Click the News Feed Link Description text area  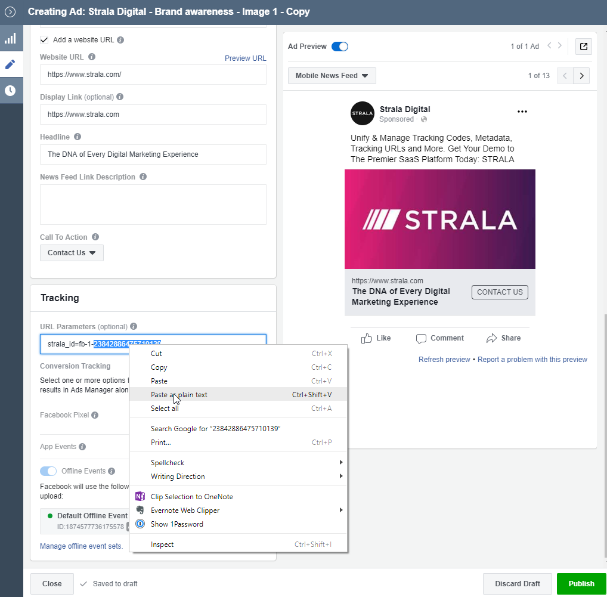point(153,205)
